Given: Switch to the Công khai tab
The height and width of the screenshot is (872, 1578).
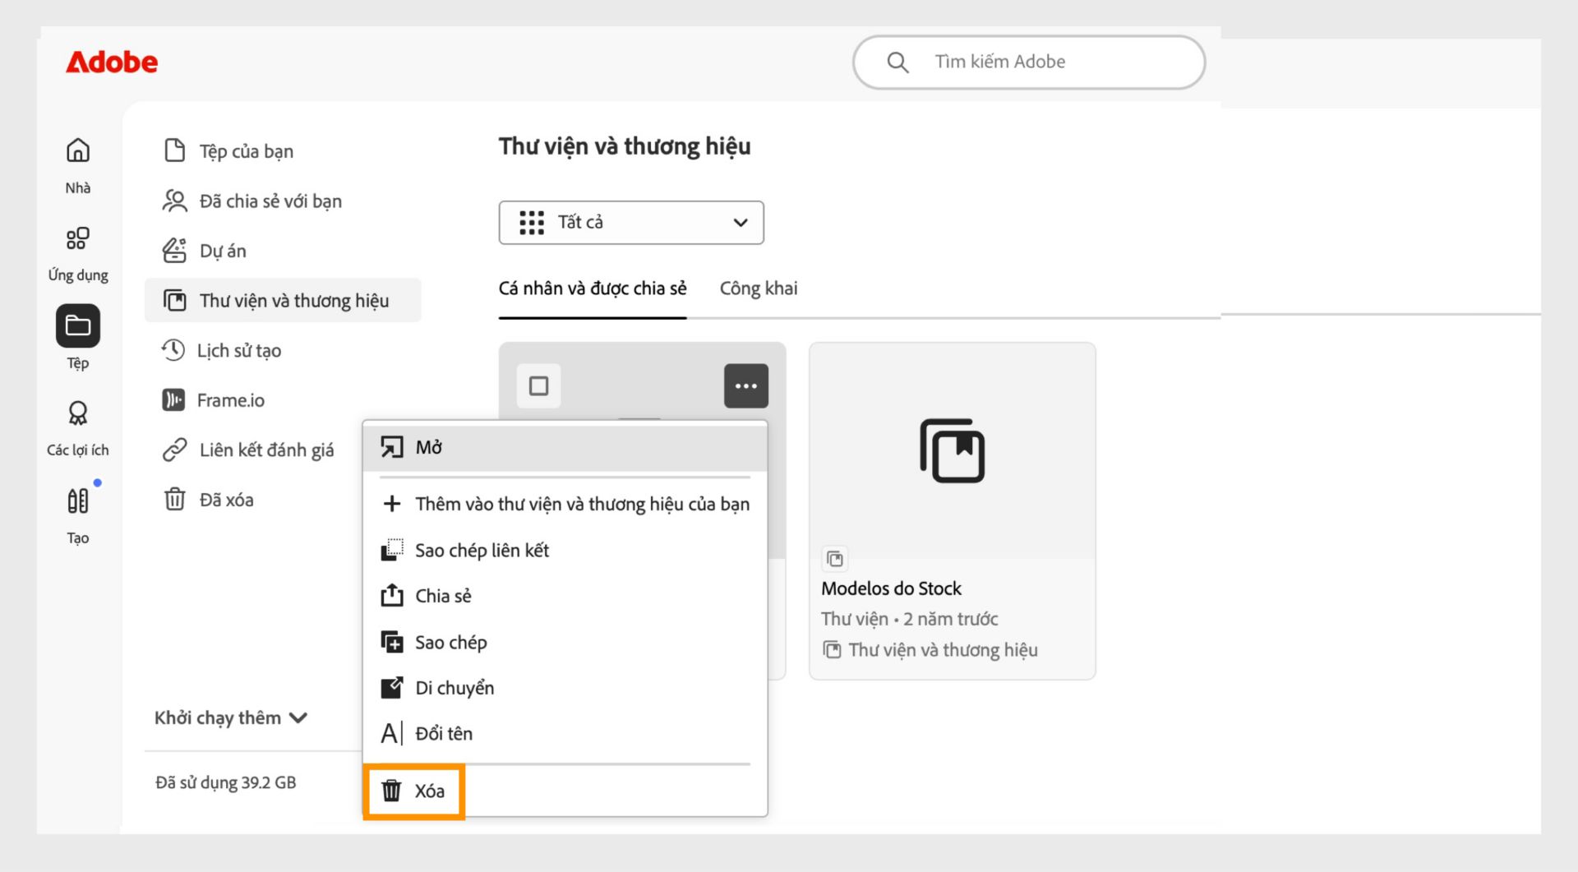Looking at the screenshot, I should [x=759, y=288].
